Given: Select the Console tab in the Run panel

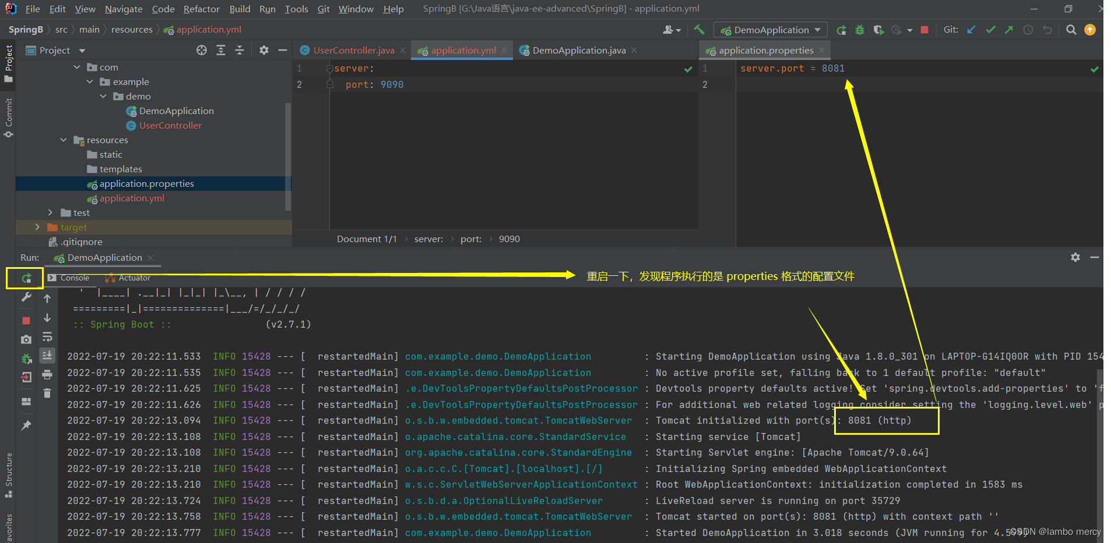Looking at the screenshot, I should tap(69, 278).
